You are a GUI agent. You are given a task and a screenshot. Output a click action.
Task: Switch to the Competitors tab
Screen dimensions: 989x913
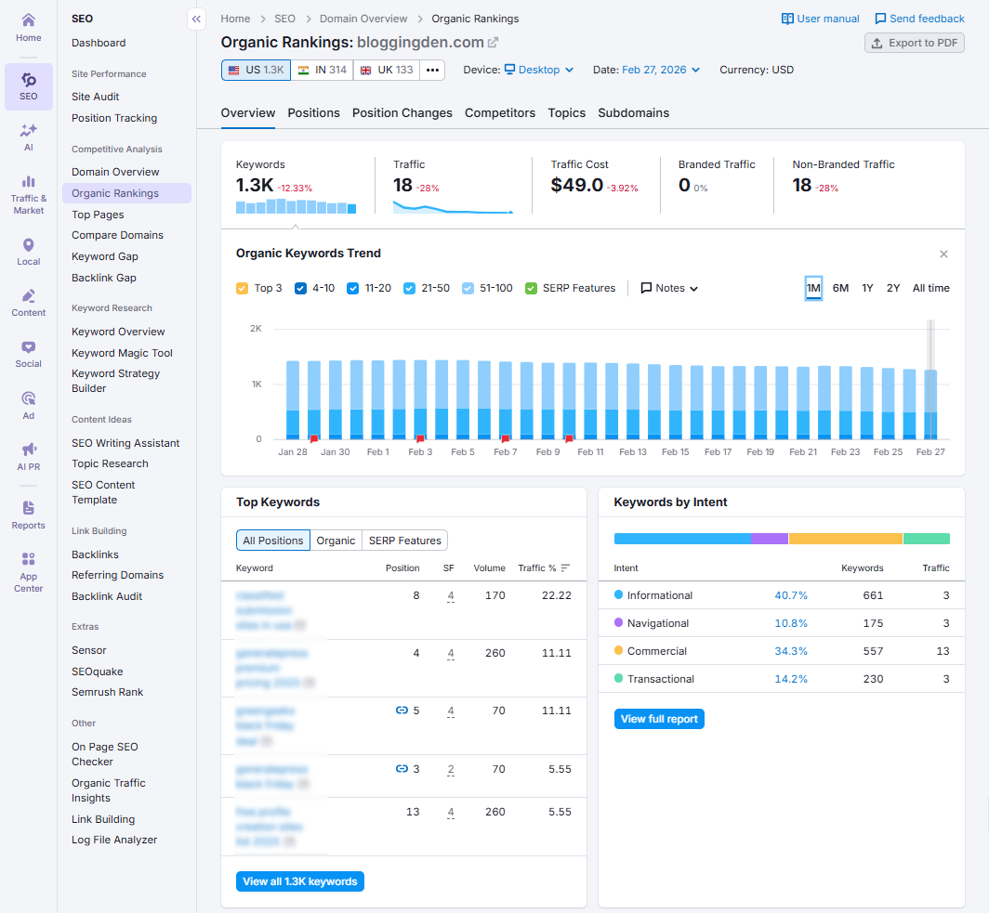[500, 112]
